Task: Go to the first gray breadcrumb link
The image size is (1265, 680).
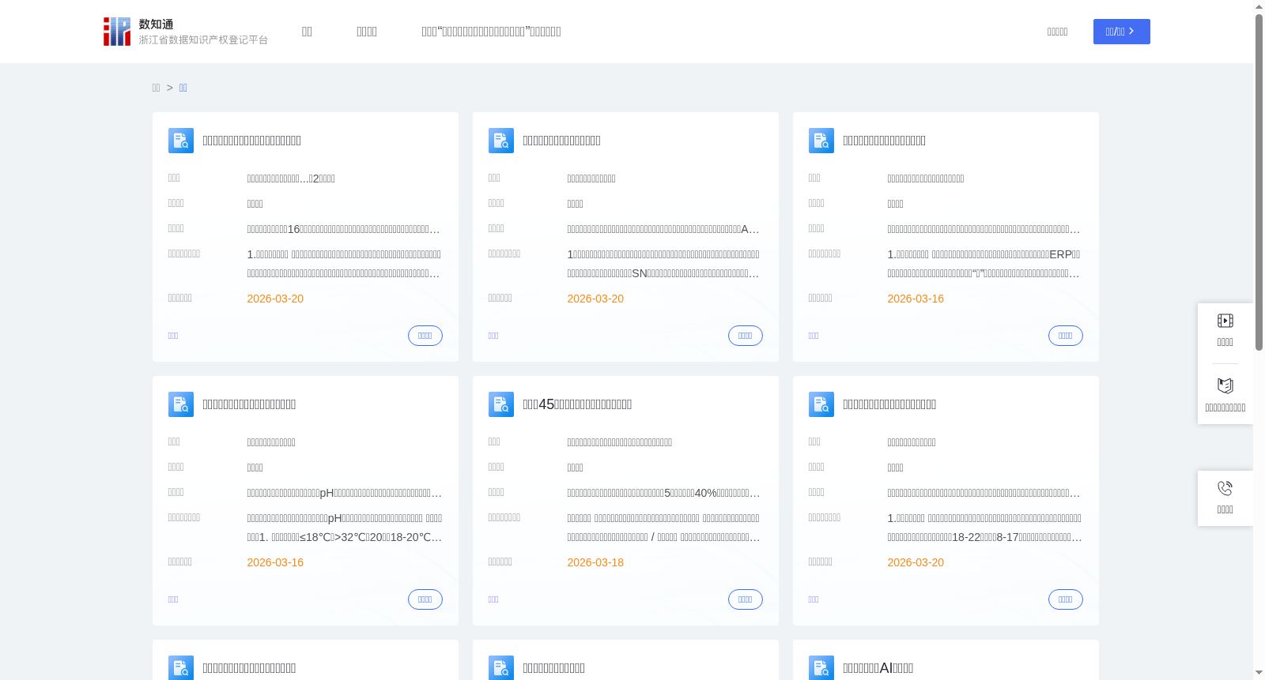Action: click(x=156, y=88)
